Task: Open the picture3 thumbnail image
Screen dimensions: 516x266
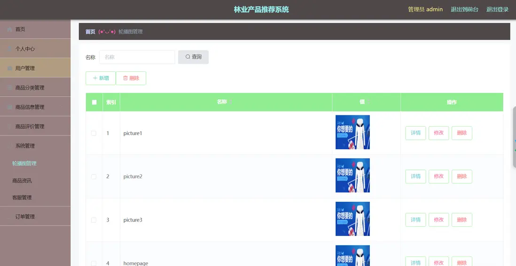Action: (352, 219)
